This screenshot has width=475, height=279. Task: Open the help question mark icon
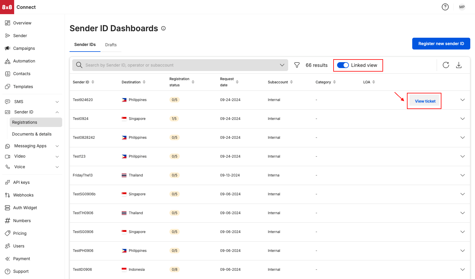(x=445, y=7)
